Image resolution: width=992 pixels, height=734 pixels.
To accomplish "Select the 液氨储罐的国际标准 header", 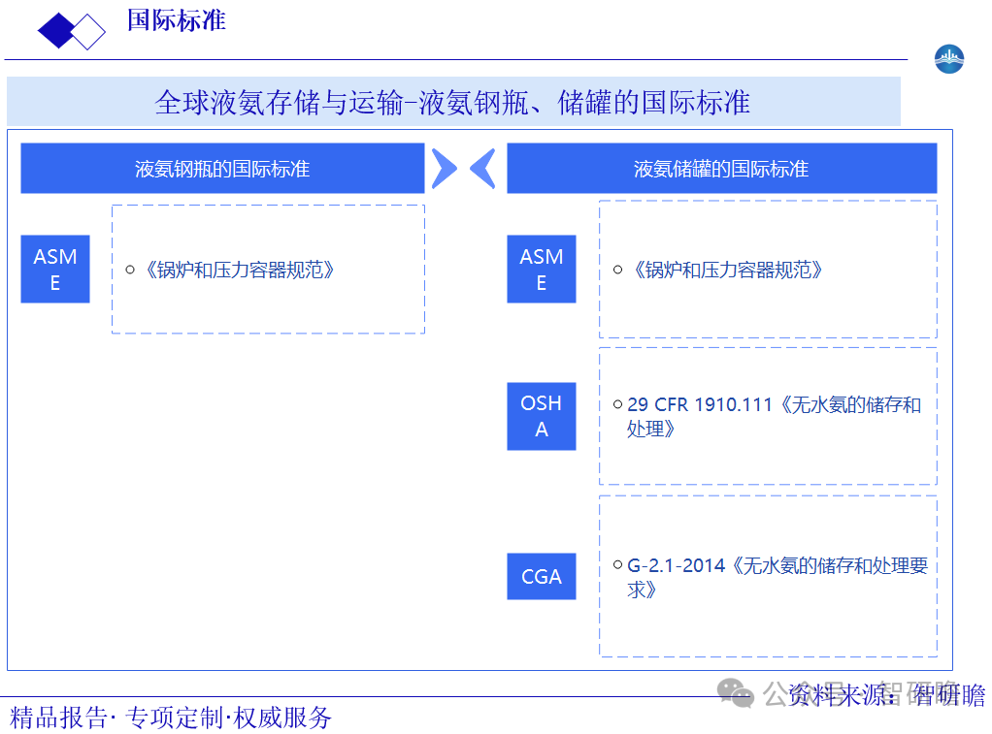I will point(721,169).
